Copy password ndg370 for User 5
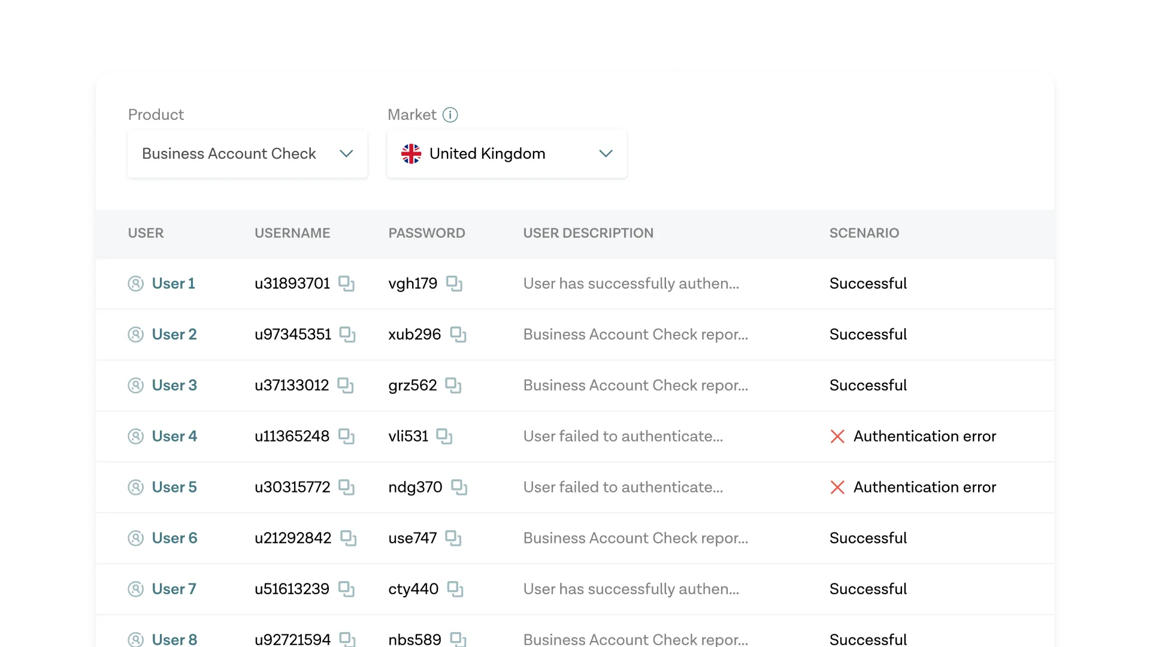 click(459, 487)
